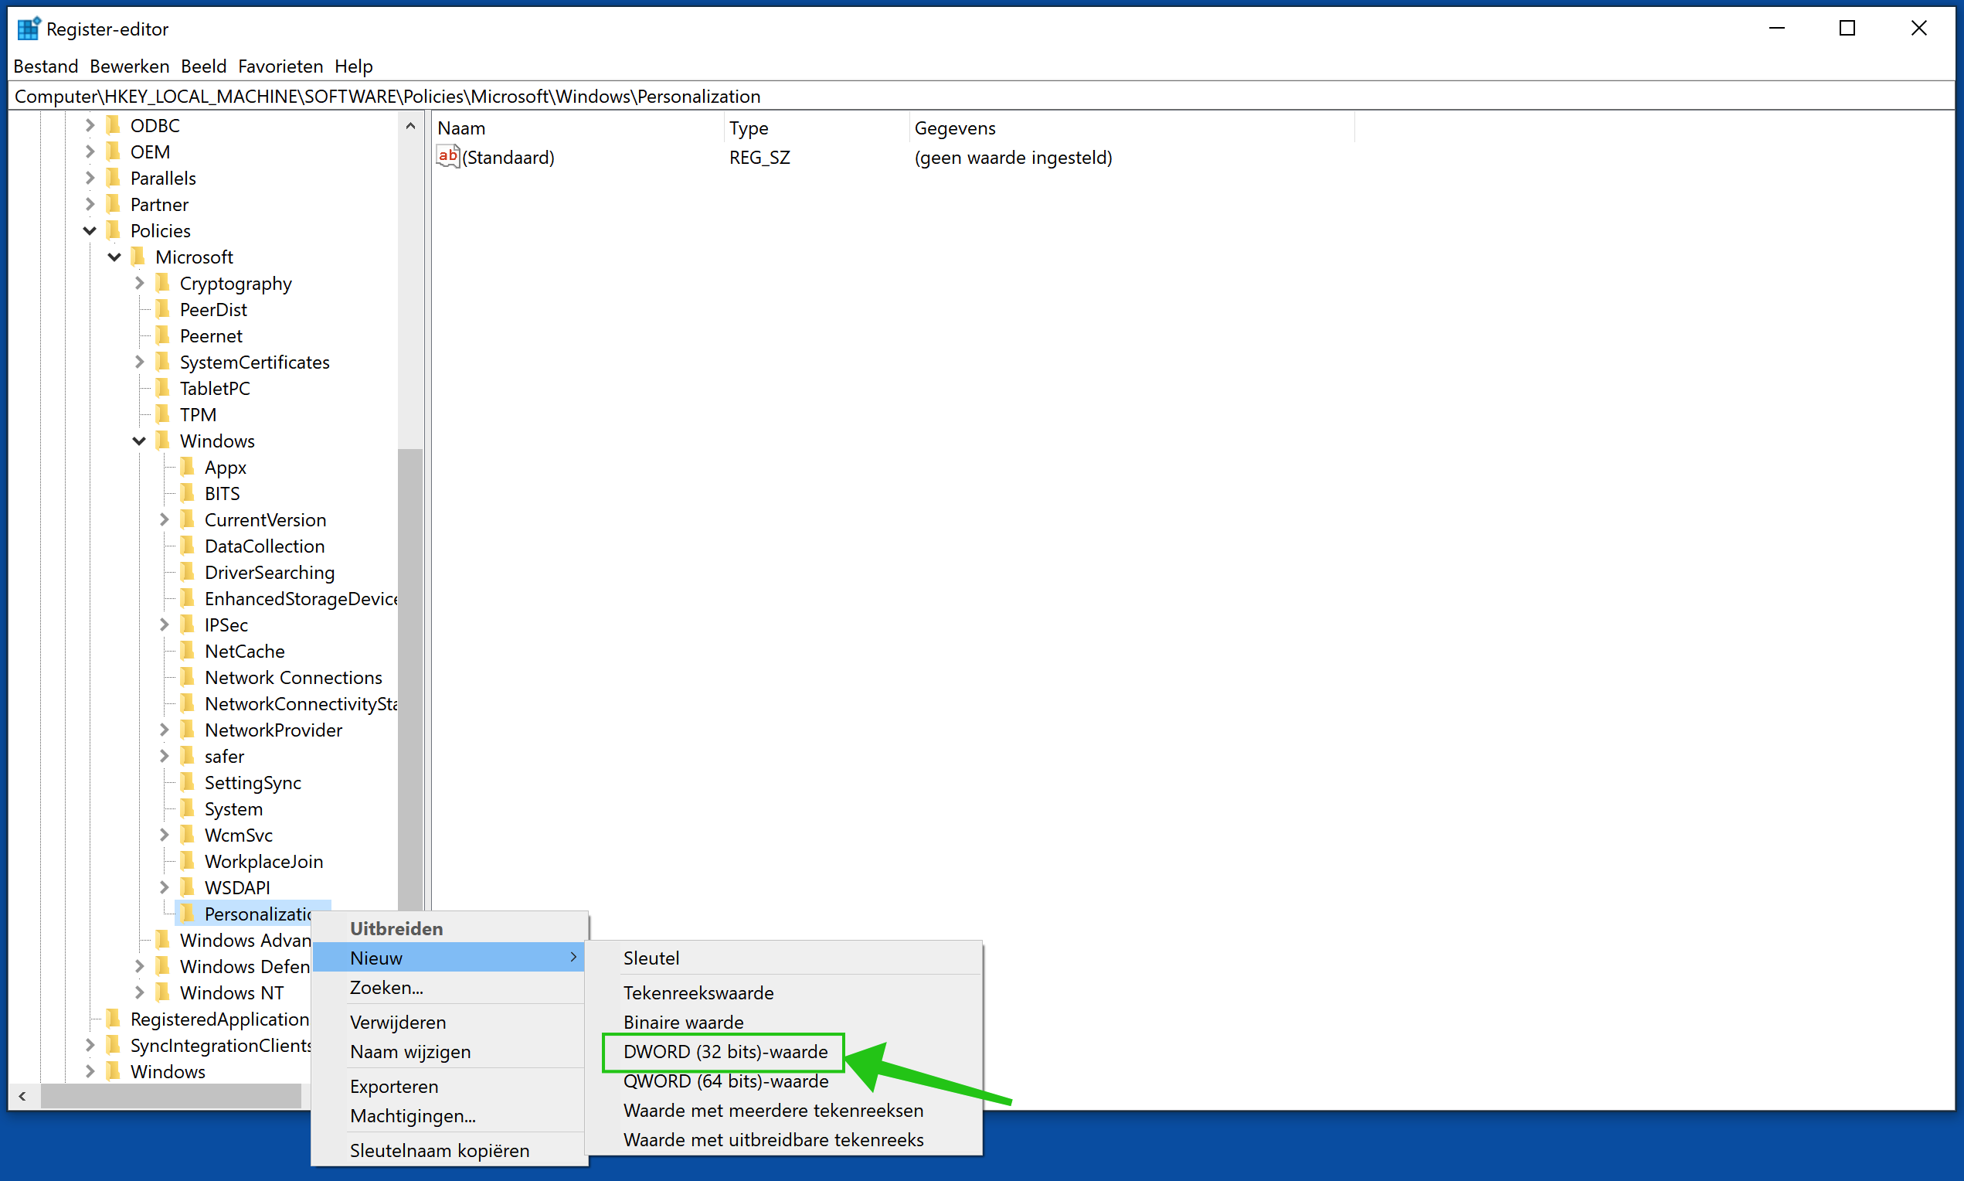
Task: Expand the WSDAPI folder
Action: [x=165, y=887]
